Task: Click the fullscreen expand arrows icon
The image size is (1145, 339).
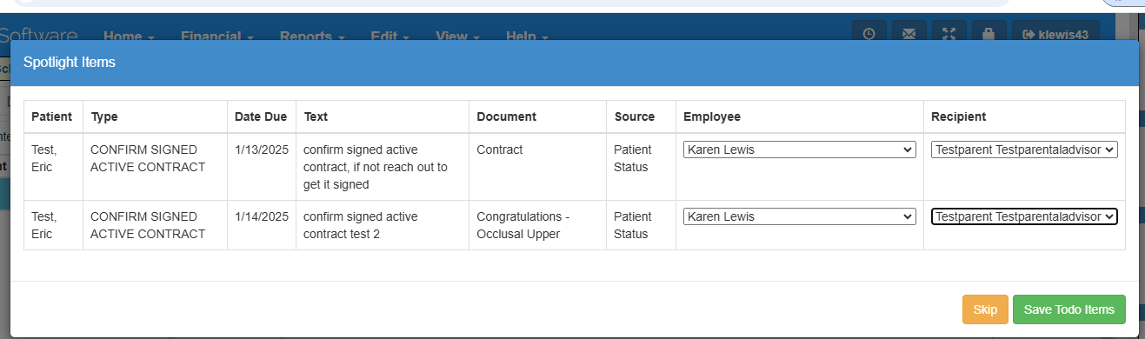Action: click(949, 34)
